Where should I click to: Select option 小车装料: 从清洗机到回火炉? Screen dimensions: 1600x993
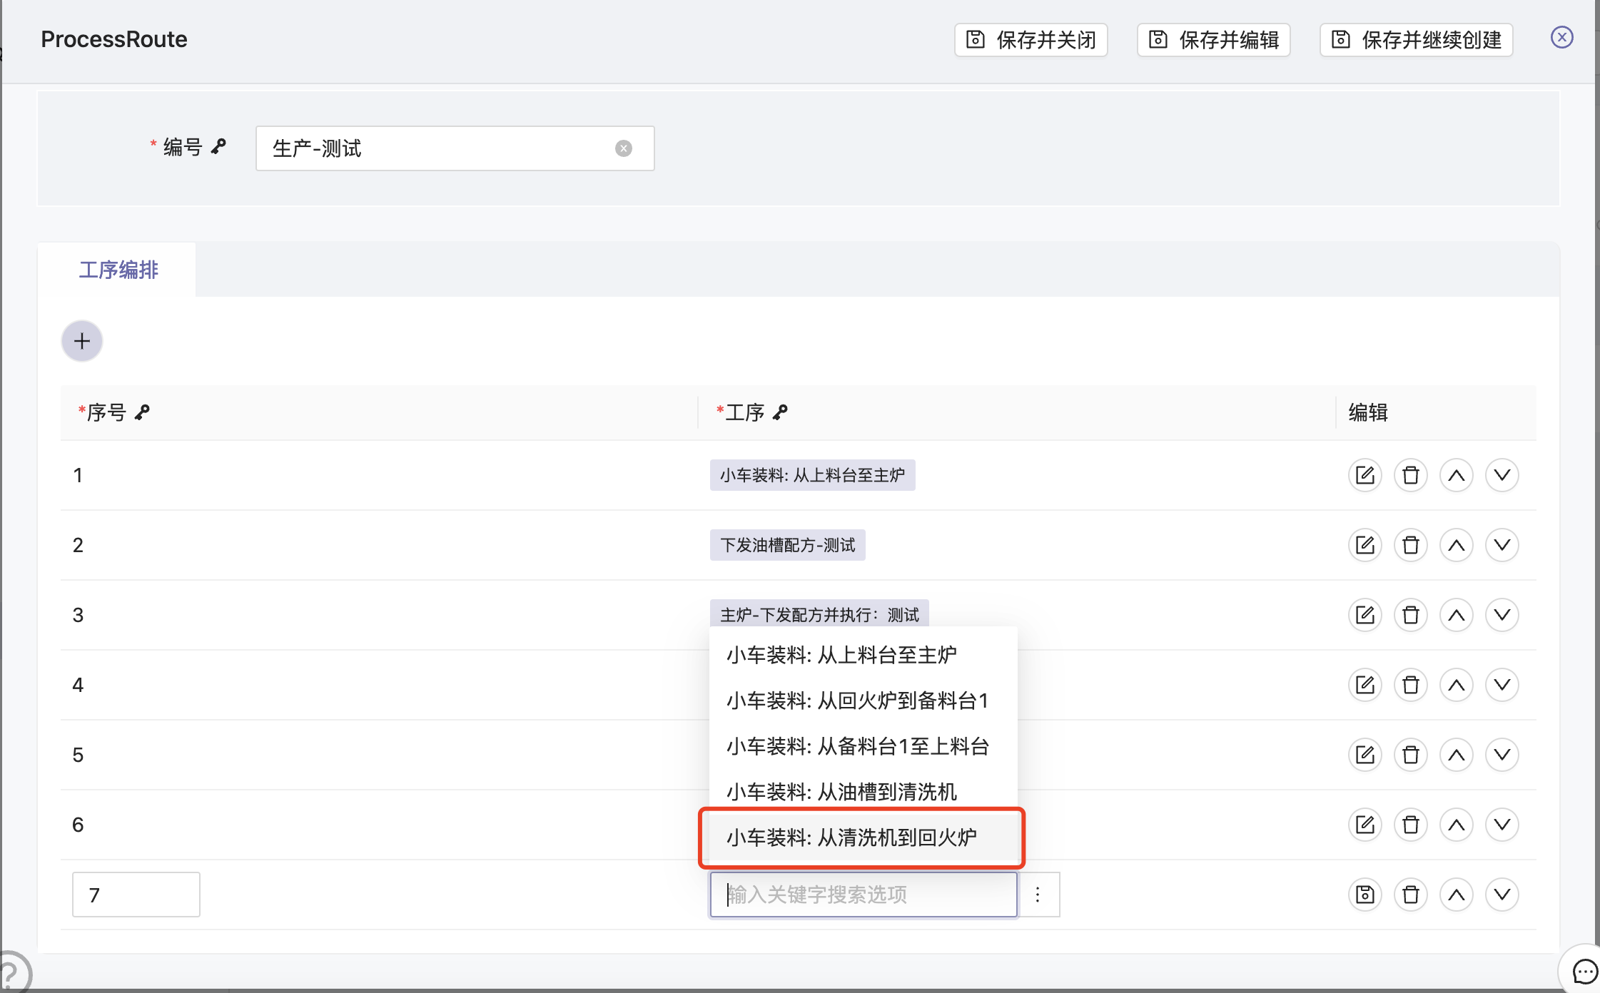(x=851, y=837)
